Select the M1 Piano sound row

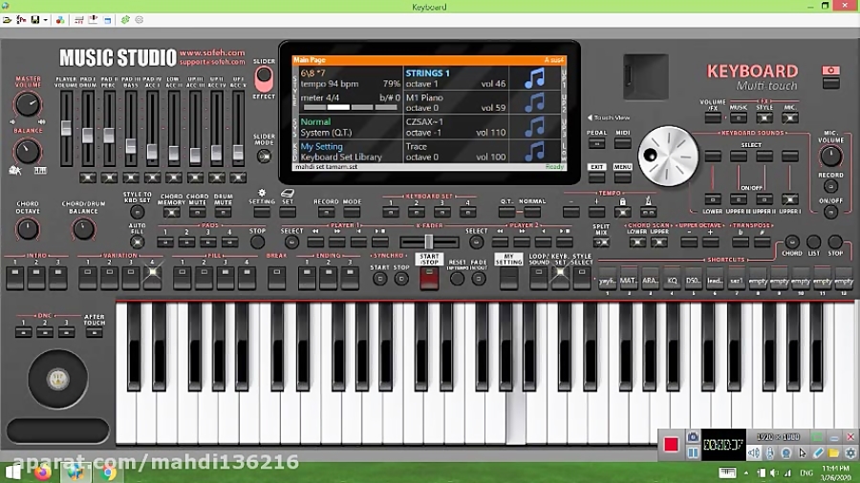[456, 102]
